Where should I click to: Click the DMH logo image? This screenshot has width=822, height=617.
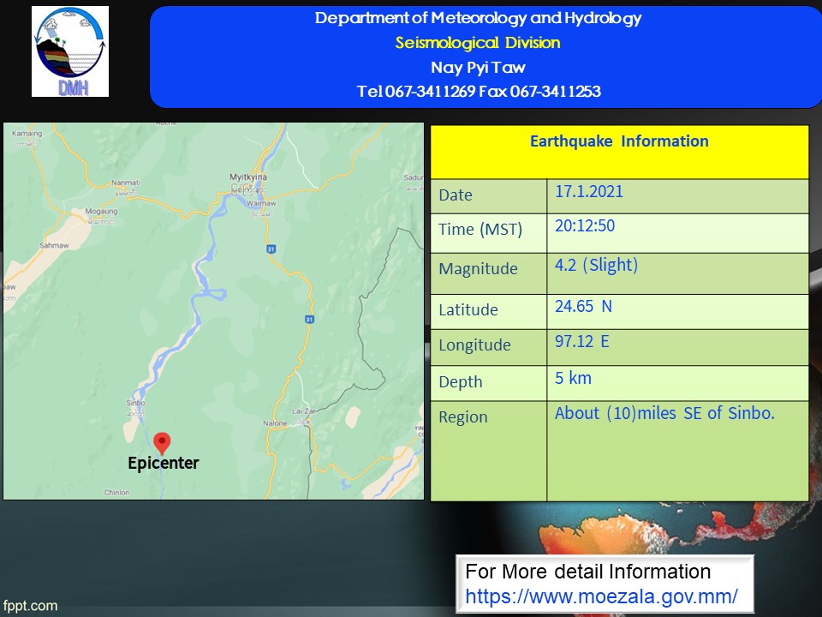70,51
